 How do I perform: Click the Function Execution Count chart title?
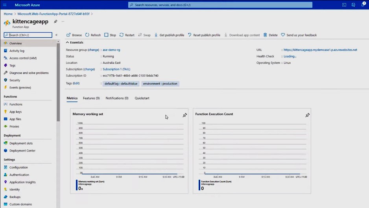[x=214, y=114]
